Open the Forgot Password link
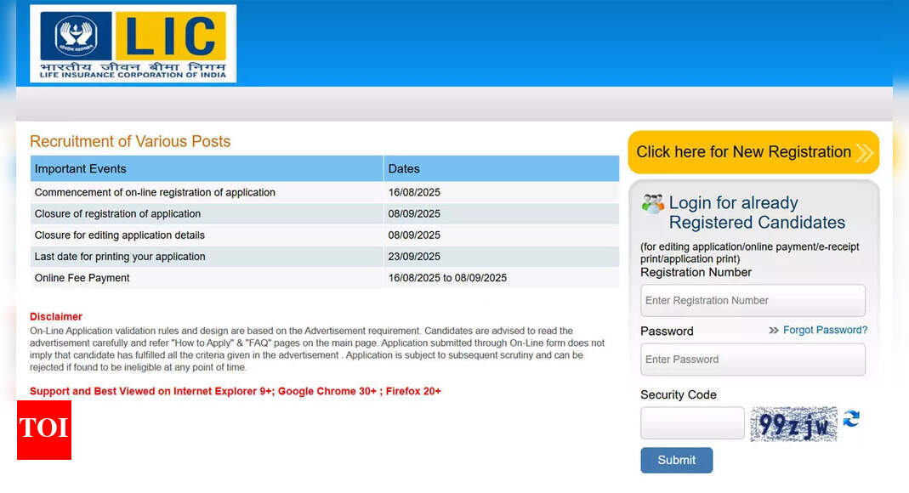909x493 pixels. 825,330
